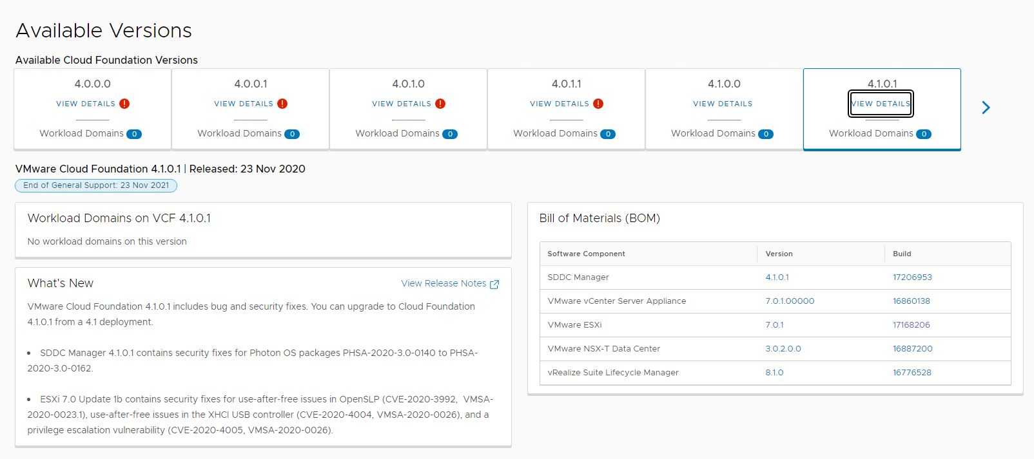
Task: Click the Workload Domains count badge for 4.0.0.0
Action: tap(134, 134)
